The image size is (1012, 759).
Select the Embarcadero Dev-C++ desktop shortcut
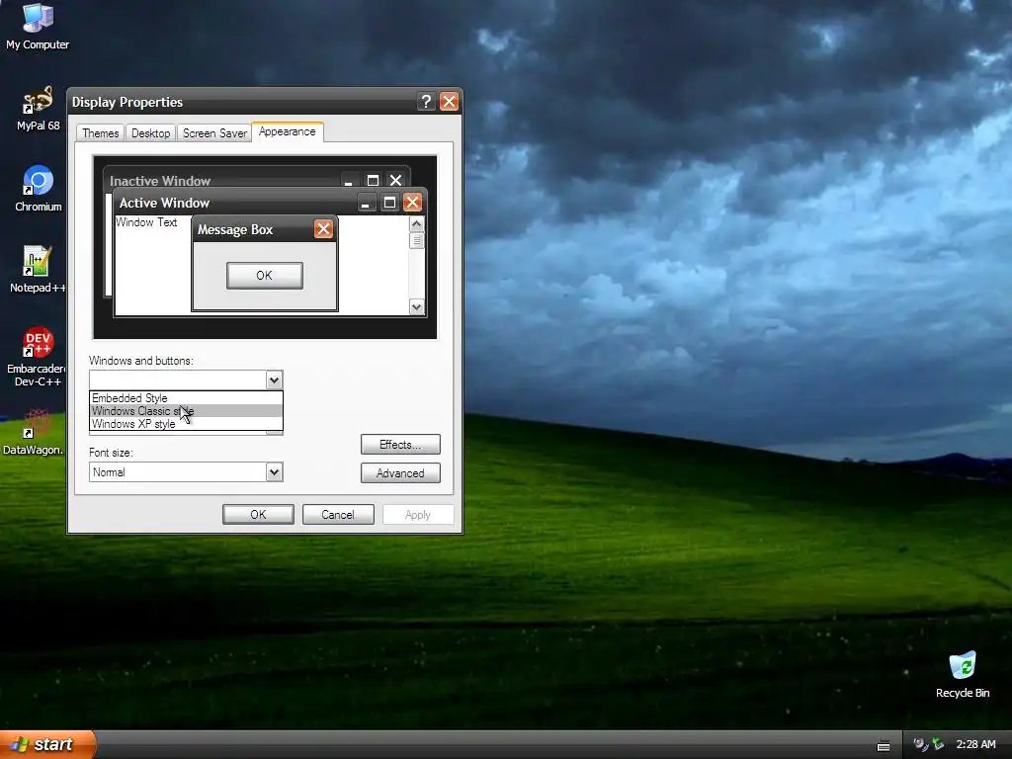tap(38, 357)
